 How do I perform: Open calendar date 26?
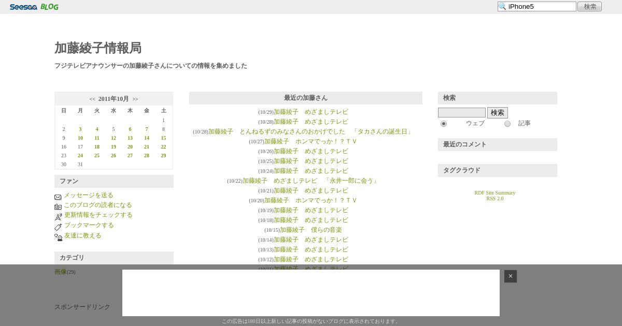(x=114, y=156)
